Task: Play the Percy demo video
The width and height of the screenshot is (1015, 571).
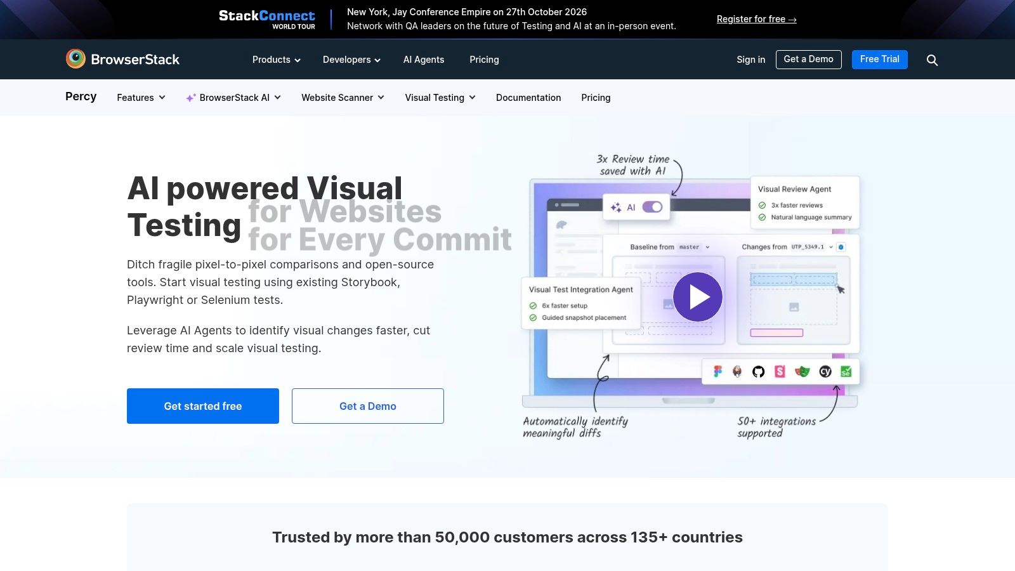Action: click(698, 297)
